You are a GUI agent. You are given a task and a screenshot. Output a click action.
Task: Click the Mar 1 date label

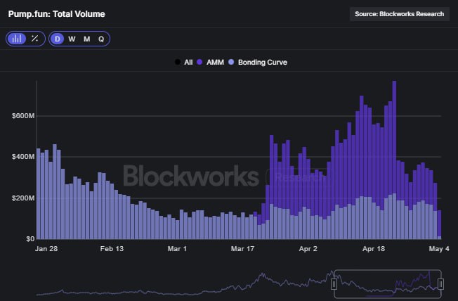click(x=177, y=249)
